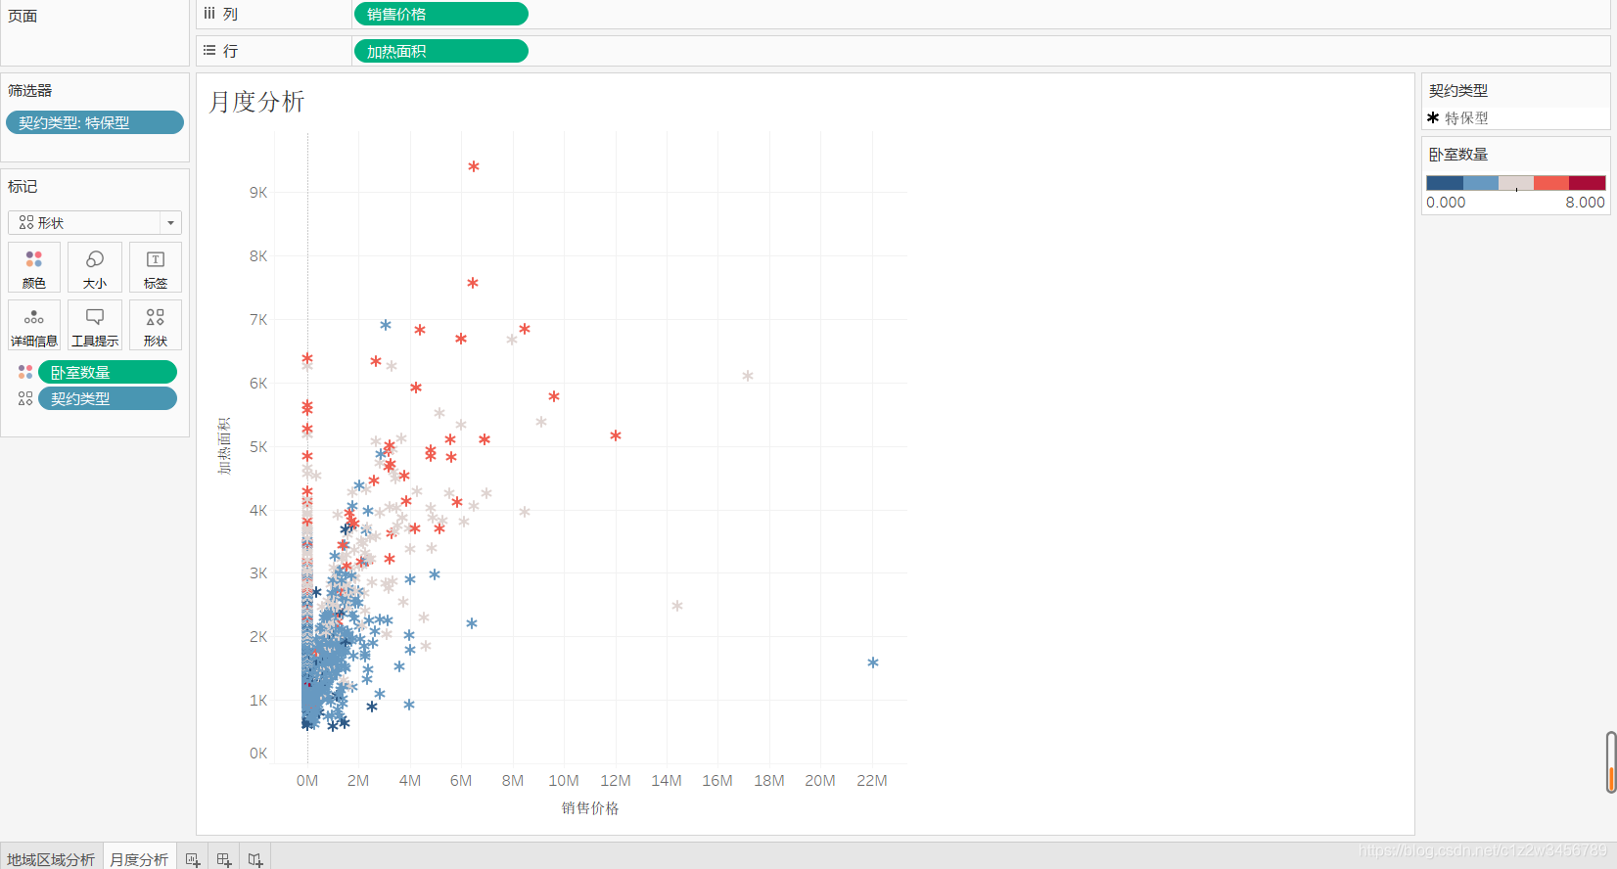Screen dimensions: 1617x869
Task: Click the 销售价格 x-axis title
Action: 590,808
